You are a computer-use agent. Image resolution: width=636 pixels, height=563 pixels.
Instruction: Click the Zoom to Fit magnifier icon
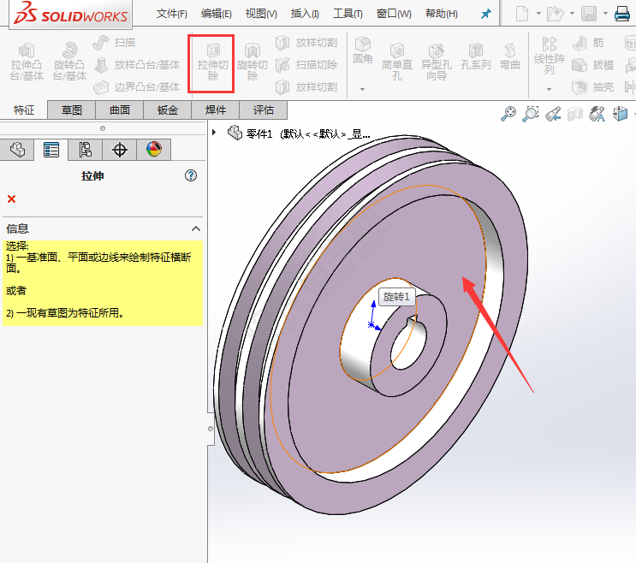tap(508, 114)
